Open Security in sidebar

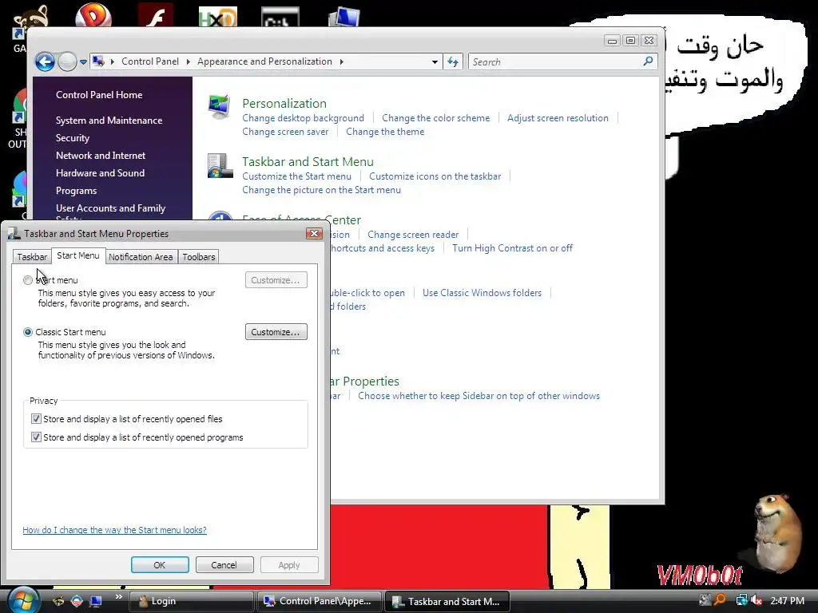[x=73, y=138]
